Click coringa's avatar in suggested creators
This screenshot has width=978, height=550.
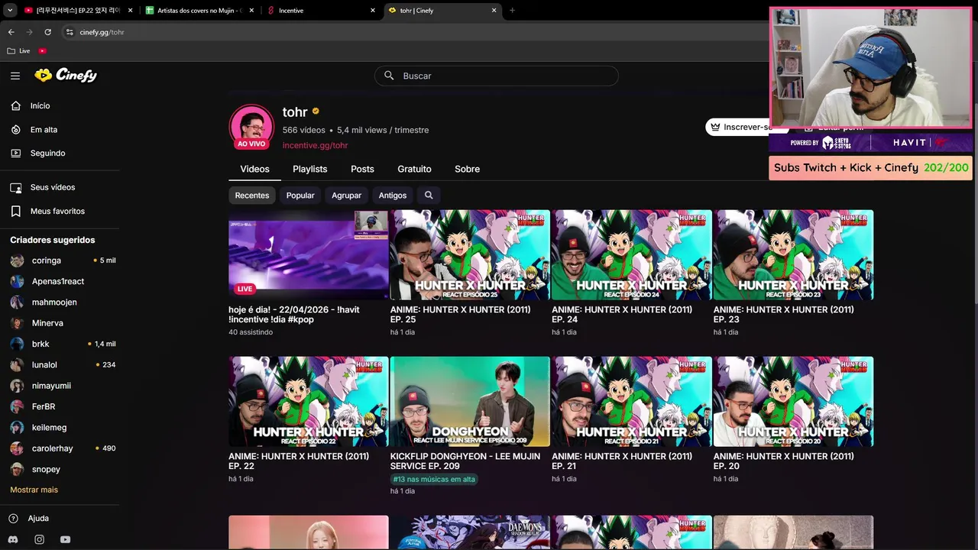pos(17,260)
